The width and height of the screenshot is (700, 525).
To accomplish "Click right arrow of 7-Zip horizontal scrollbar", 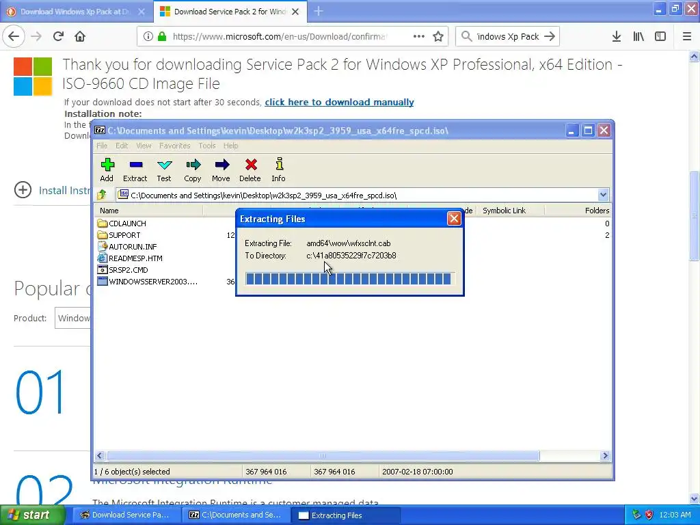I will (606, 455).
